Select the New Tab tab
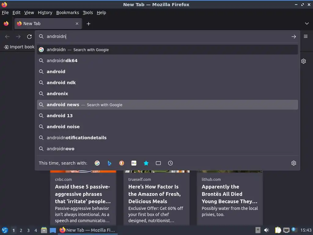The image size is (313, 235). [48, 24]
